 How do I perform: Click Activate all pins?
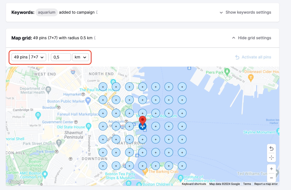coord(253,57)
